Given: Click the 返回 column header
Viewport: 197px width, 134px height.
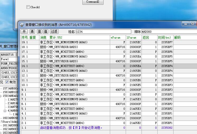Looking at the screenshot, I should (149, 37).
